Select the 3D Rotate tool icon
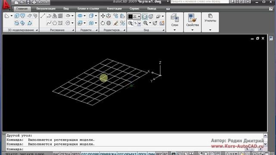The image size is (276, 155). pos(109,23)
